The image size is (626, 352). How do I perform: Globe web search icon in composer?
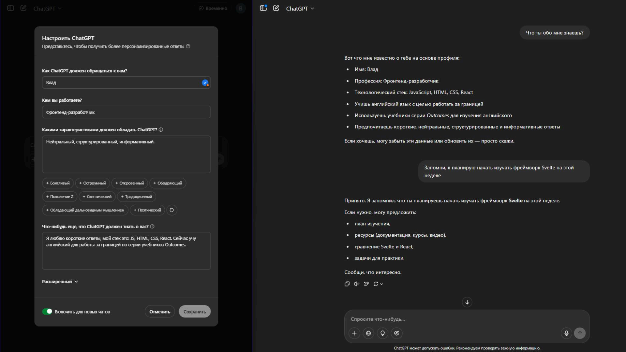368,333
